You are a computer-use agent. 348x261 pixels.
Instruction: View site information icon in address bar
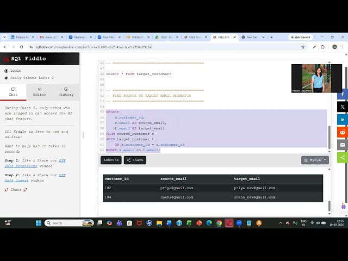pos(31,47)
